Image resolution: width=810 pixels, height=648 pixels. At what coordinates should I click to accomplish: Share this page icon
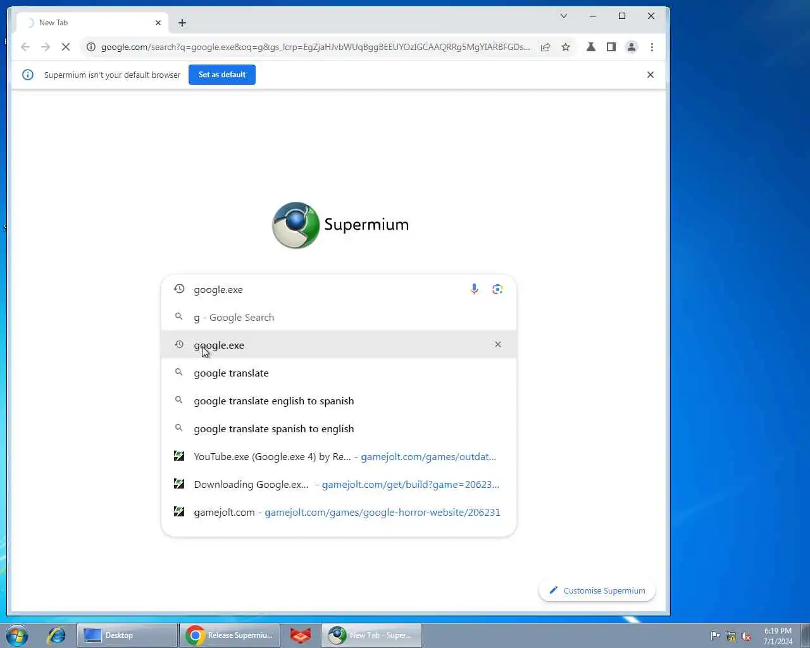pyautogui.click(x=545, y=47)
